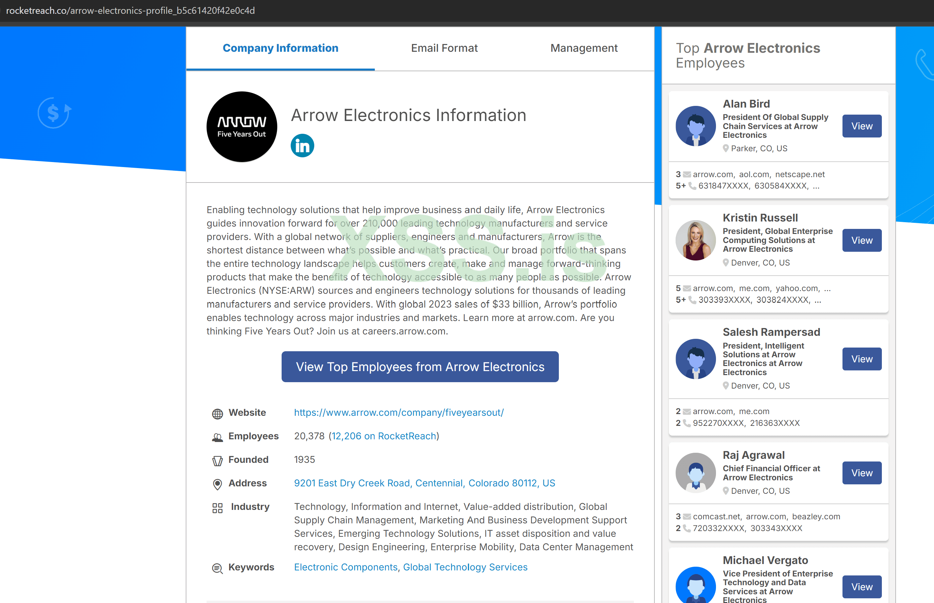
Task: Switch to the Email Format tab
Action: [444, 48]
